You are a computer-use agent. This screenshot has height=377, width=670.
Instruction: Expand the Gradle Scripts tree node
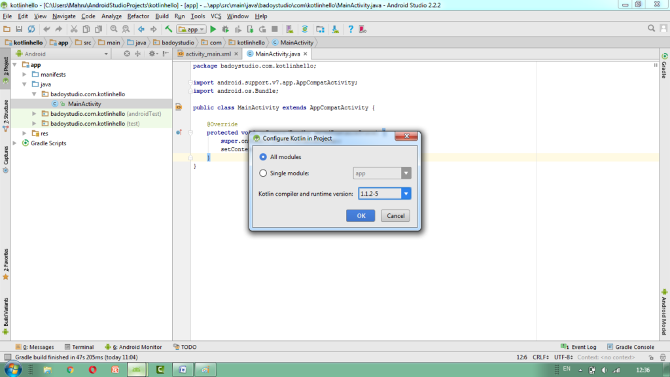pyautogui.click(x=16, y=143)
